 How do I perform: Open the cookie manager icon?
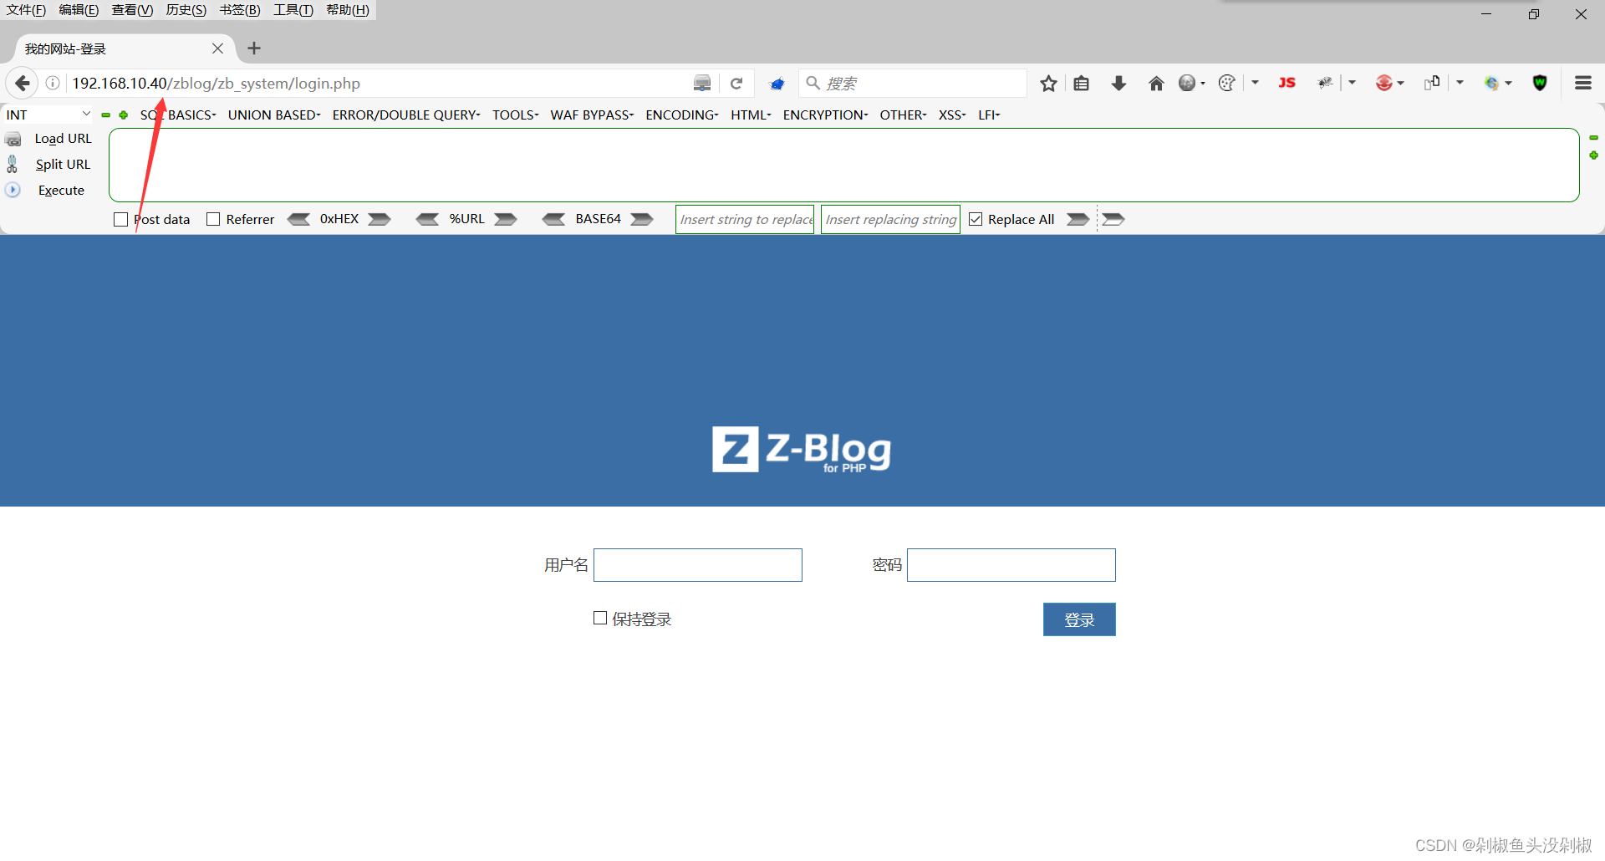point(1227,83)
